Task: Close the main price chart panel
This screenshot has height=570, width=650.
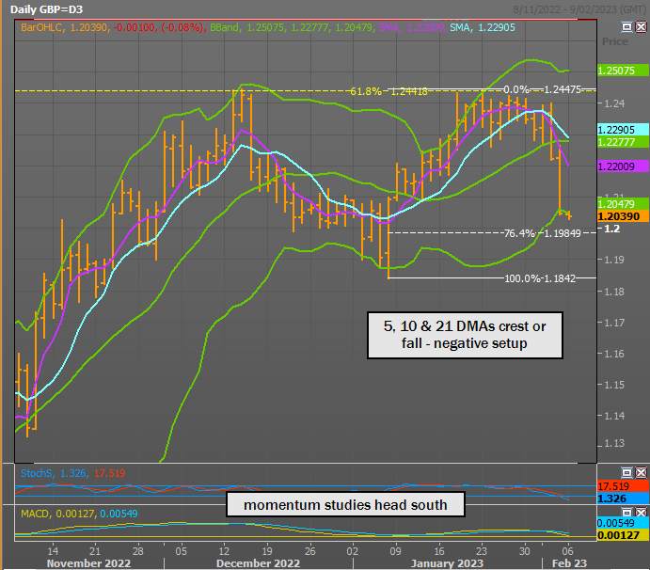Action: pyautogui.click(x=641, y=27)
